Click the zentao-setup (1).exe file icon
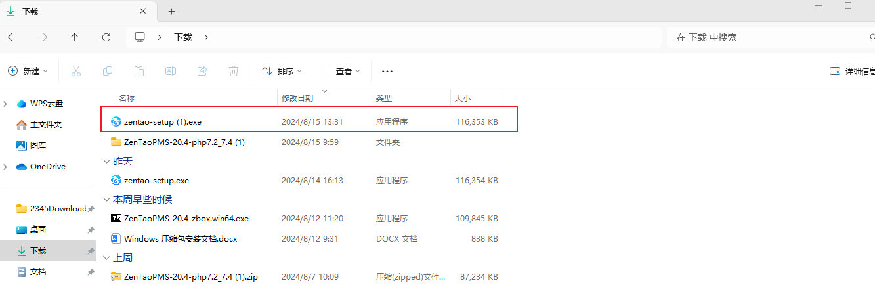This screenshot has height=285, width=875. tap(116, 122)
